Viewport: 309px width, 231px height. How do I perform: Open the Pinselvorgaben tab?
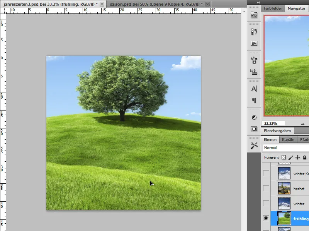277,131
